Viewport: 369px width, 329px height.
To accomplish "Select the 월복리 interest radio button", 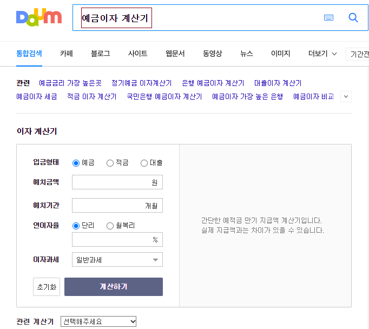I will (110, 226).
